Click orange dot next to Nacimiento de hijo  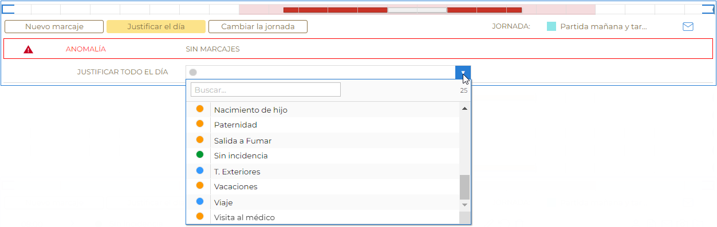pyautogui.click(x=200, y=108)
